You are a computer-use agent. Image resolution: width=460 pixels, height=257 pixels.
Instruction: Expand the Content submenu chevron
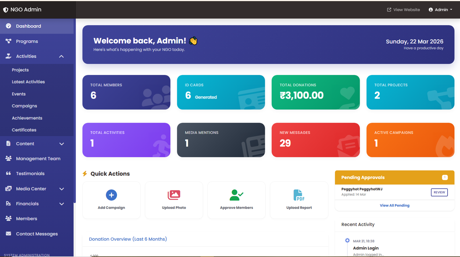click(62, 144)
